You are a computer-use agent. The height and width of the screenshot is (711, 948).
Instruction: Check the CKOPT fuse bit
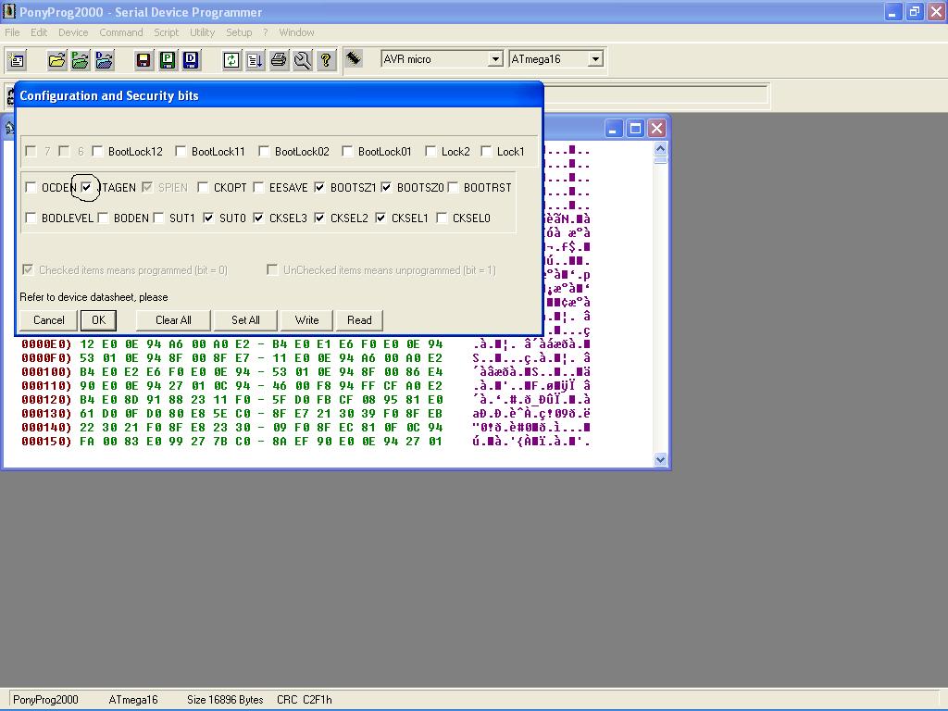point(203,187)
